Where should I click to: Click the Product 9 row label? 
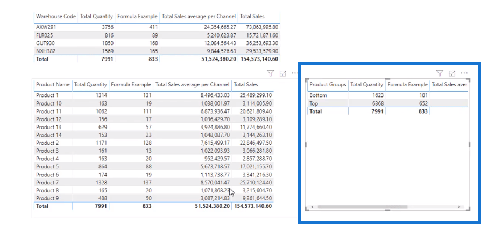click(x=47, y=198)
